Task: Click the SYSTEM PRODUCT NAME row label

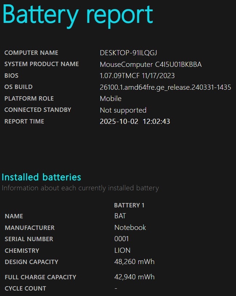Action: point(41,64)
